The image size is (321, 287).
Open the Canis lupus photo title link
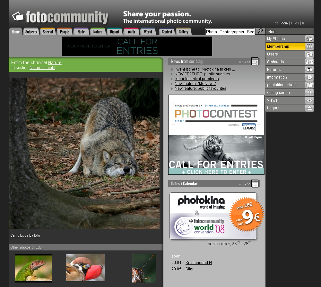click(x=19, y=235)
